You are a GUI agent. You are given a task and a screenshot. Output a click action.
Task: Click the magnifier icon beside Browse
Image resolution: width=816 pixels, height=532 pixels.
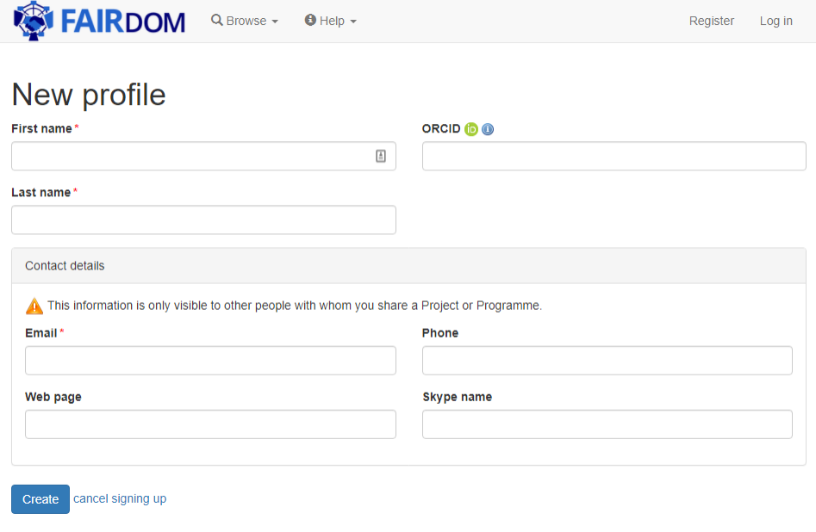tap(215, 20)
